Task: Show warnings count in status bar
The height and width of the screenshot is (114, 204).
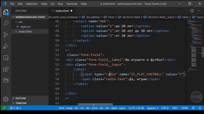Action: click(x=18, y=108)
